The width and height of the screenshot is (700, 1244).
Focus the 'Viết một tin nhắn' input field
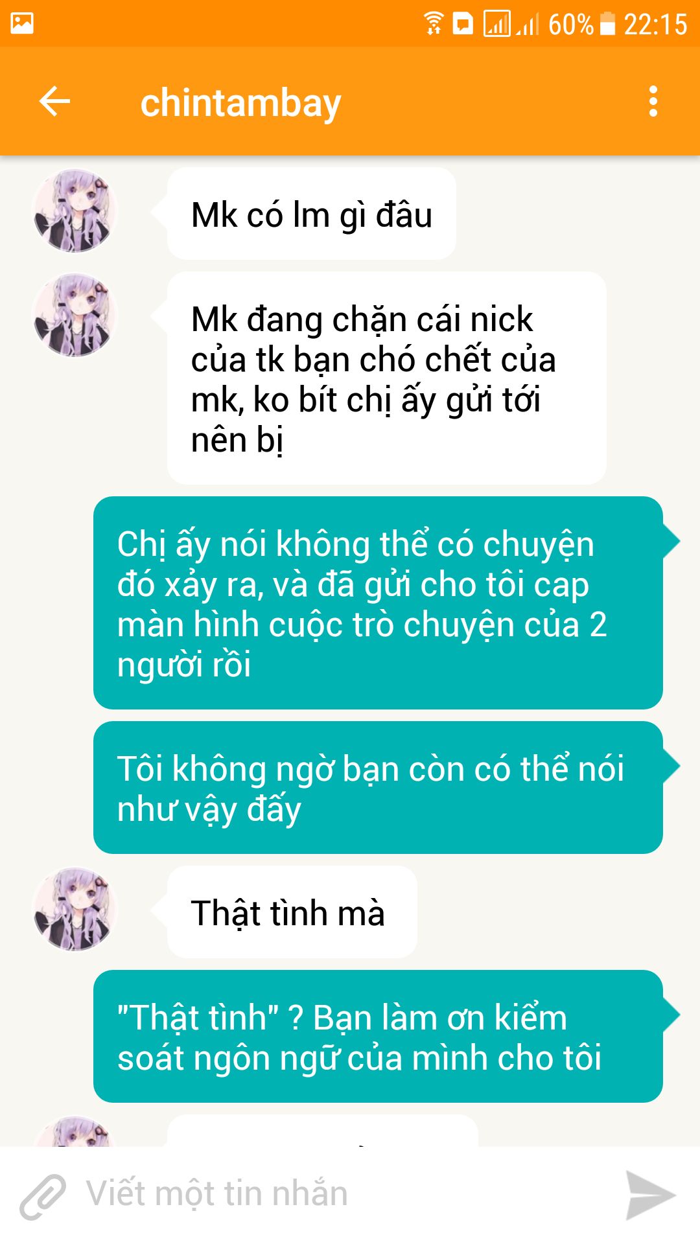pyautogui.click(x=350, y=1195)
